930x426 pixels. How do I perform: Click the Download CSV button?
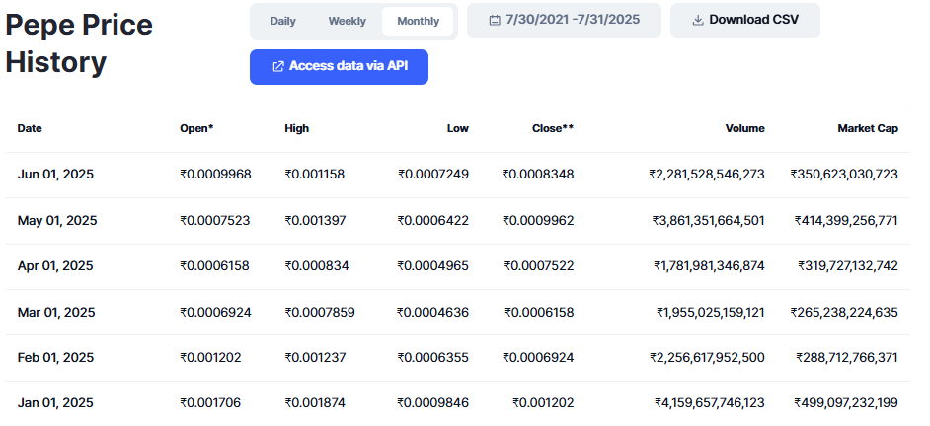[745, 20]
